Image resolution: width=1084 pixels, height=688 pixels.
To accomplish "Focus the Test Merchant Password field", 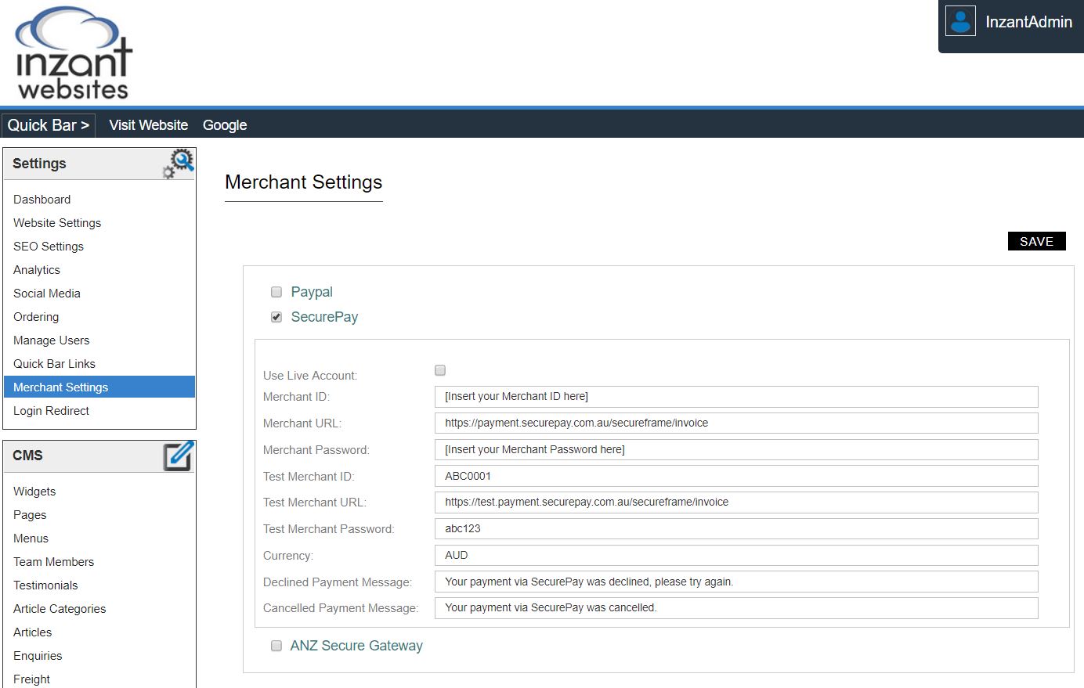I will 736,529.
